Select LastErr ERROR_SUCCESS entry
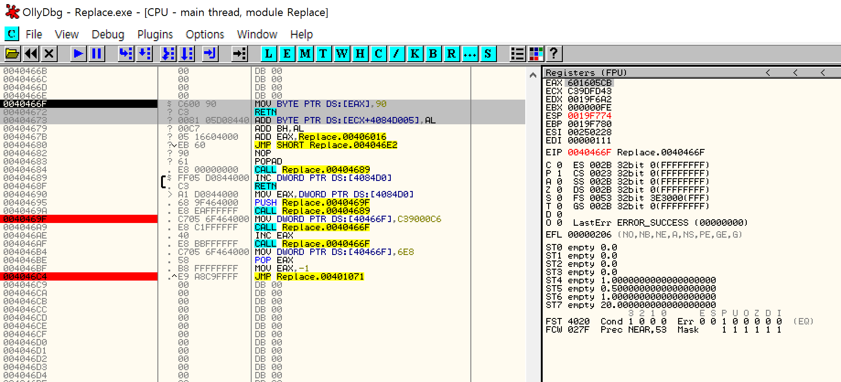This screenshot has height=382, width=841. 661,223
